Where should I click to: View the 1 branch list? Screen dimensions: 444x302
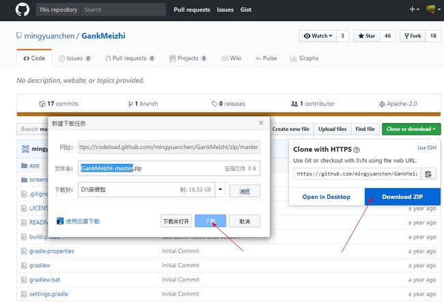(x=143, y=104)
